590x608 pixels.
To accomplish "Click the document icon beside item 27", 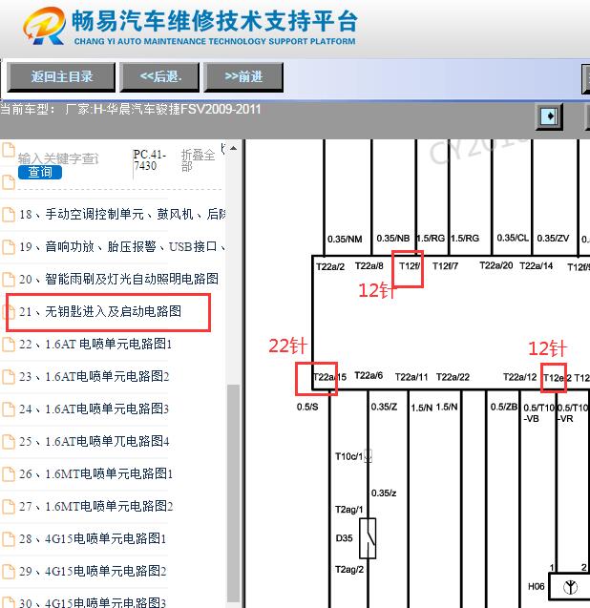I will (x=9, y=506).
